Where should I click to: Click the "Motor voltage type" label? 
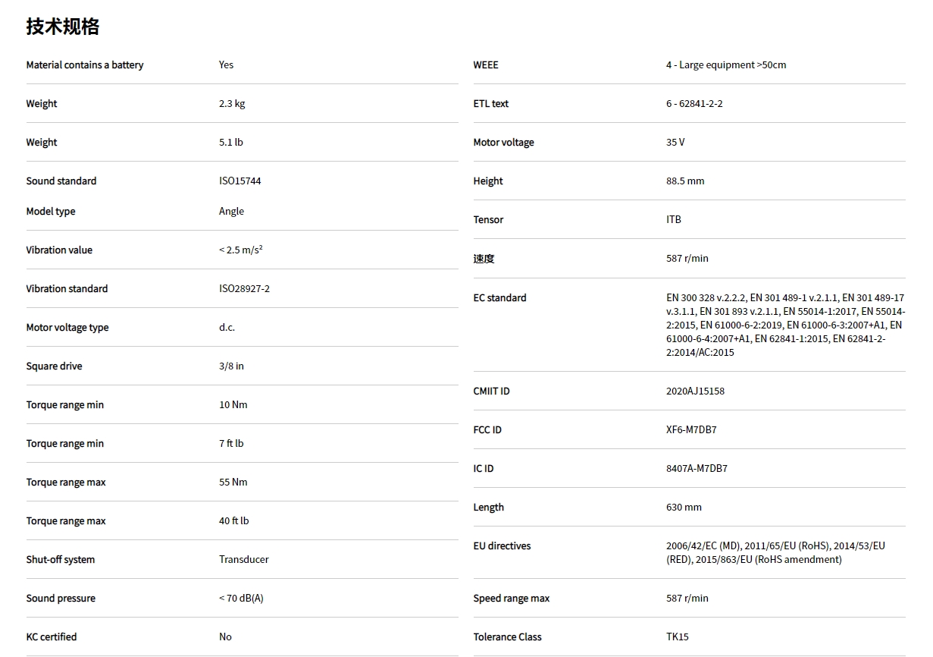tap(67, 328)
